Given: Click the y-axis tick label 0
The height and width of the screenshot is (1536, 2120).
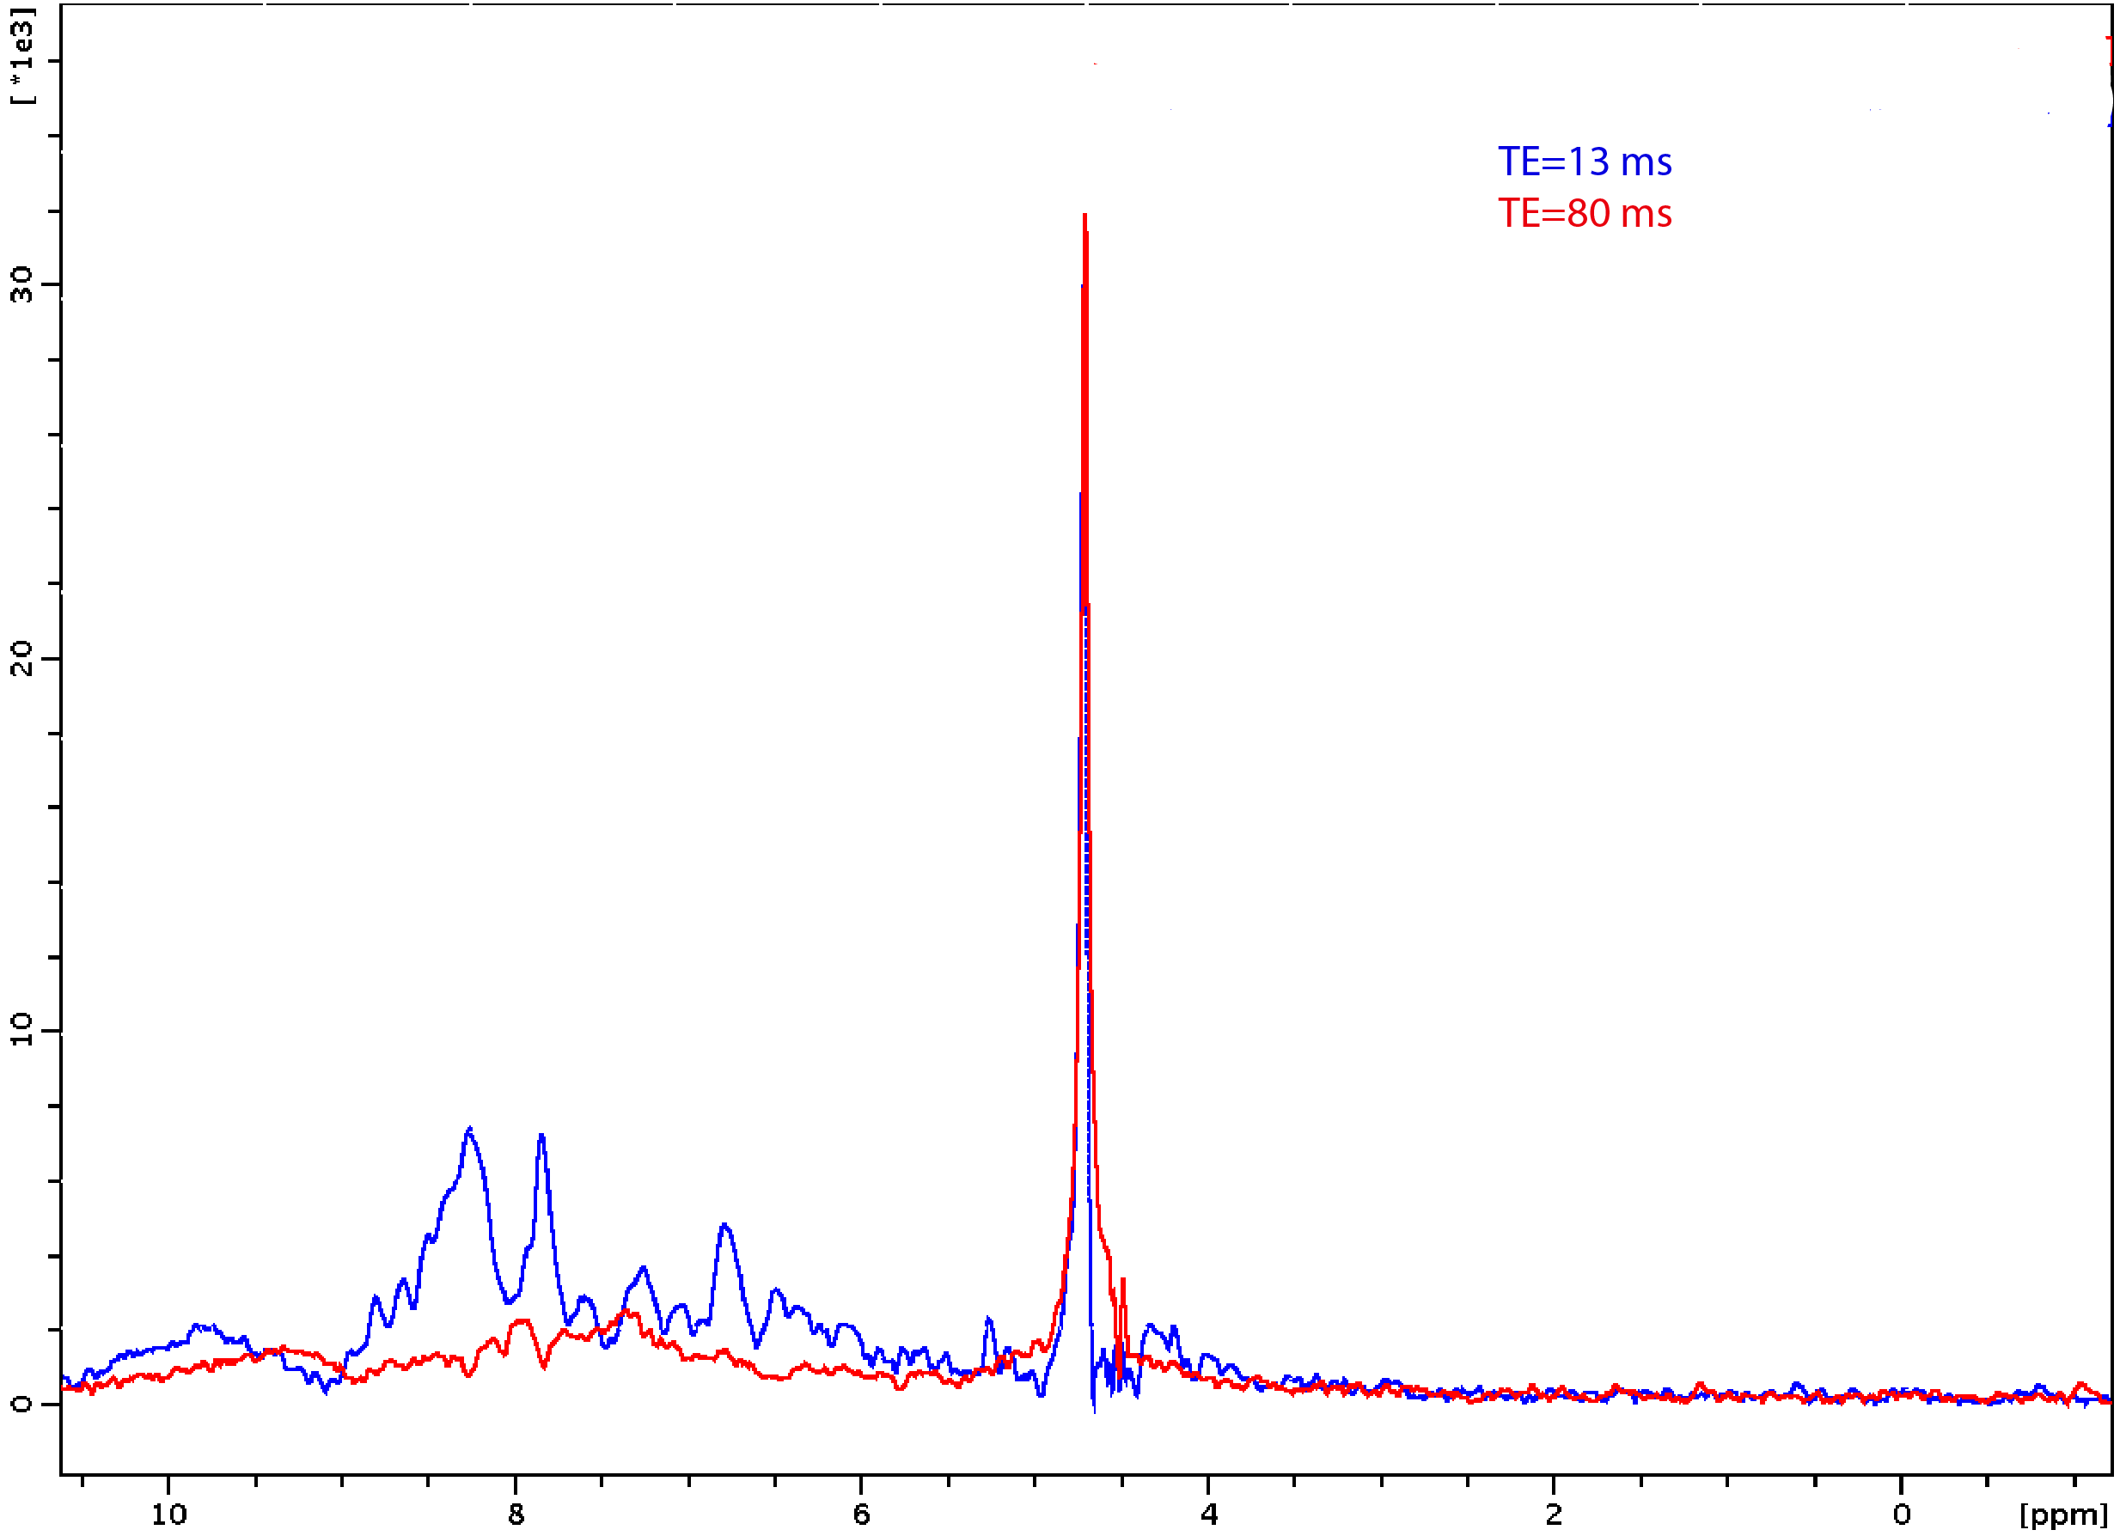Looking at the screenshot, I should pos(21,1404).
